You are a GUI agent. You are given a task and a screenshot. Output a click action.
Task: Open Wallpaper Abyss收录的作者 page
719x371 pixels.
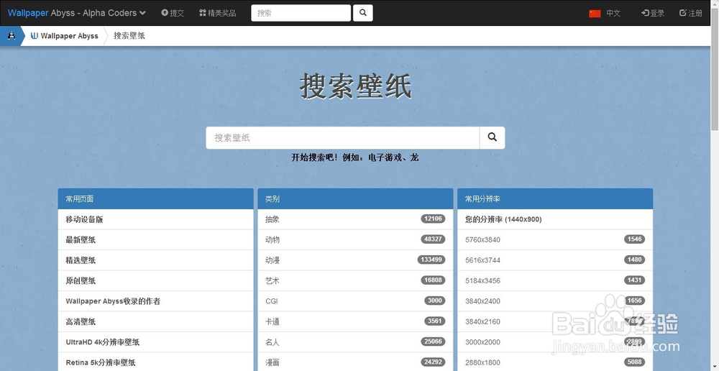point(155,301)
